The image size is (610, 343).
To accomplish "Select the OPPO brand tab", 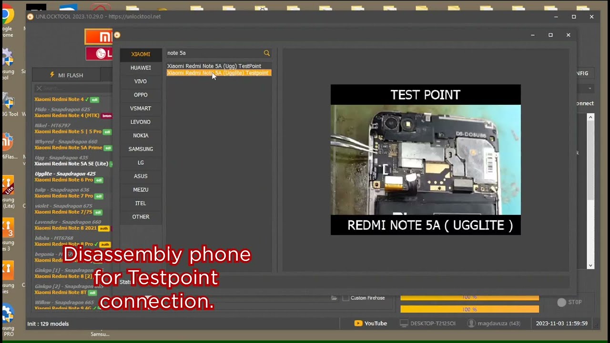I will (141, 95).
